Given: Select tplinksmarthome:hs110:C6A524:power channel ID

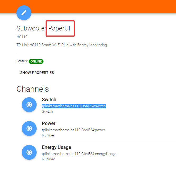Looking at the screenshot, I should point(73,130).
